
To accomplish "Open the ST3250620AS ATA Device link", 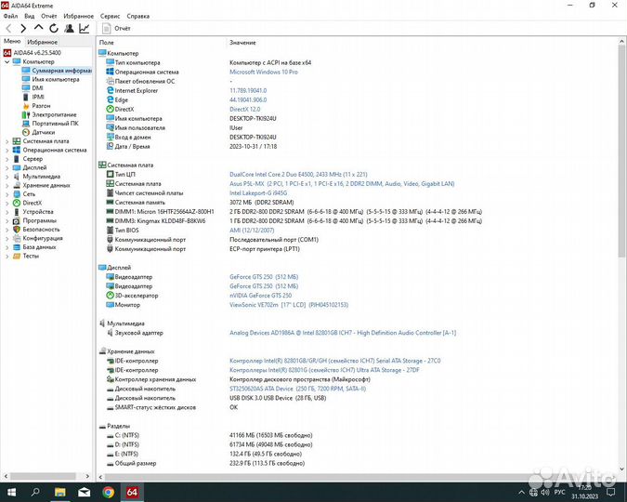I will point(297,389).
